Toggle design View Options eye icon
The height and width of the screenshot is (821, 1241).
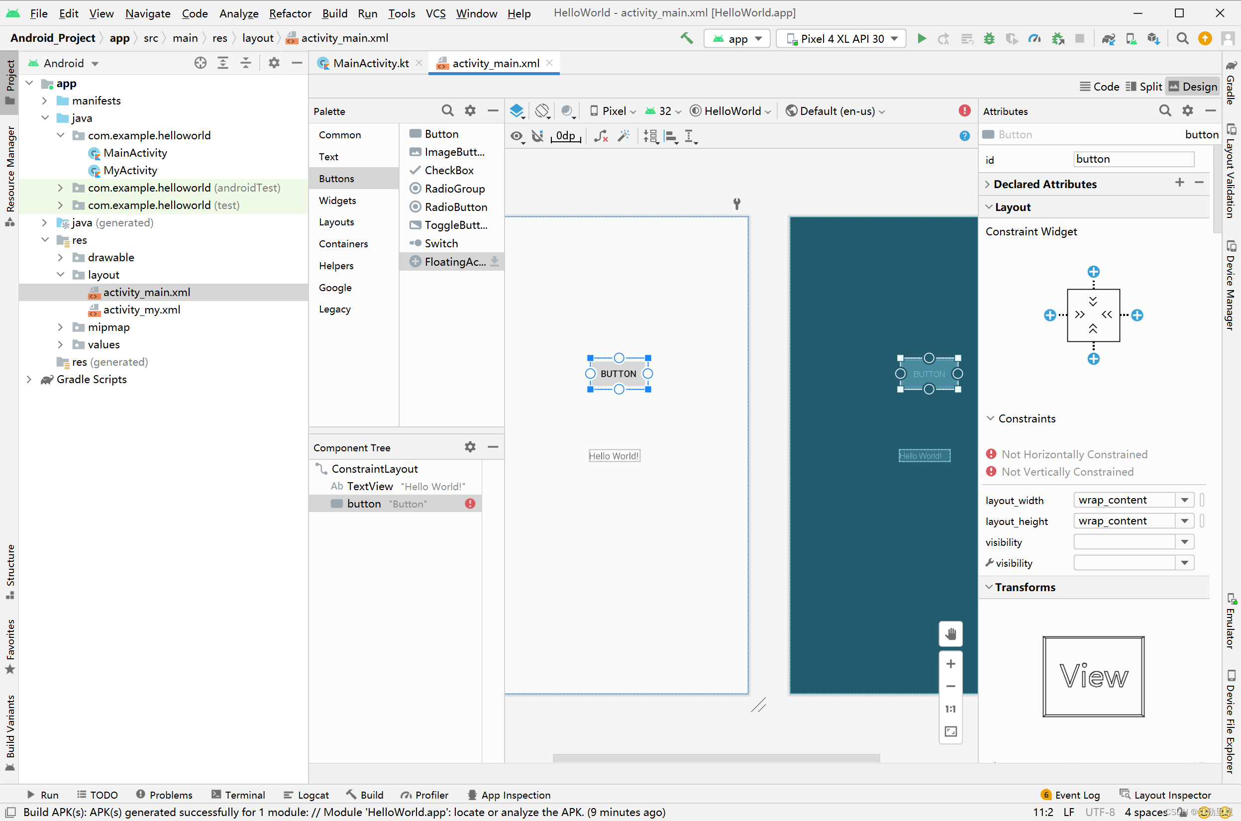pyautogui.click(x=517, y=136)
